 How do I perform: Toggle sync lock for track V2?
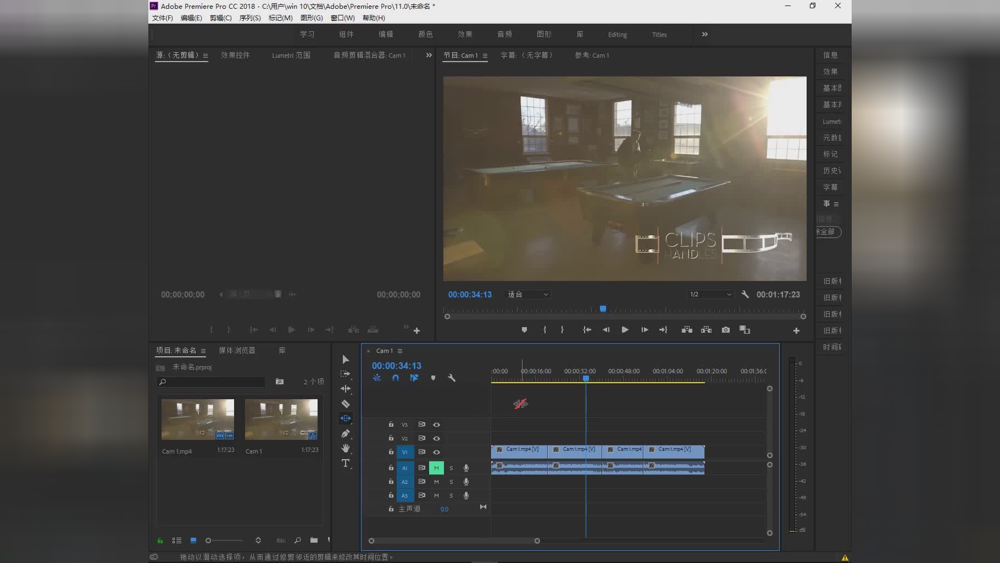click(x=421, y=438)
